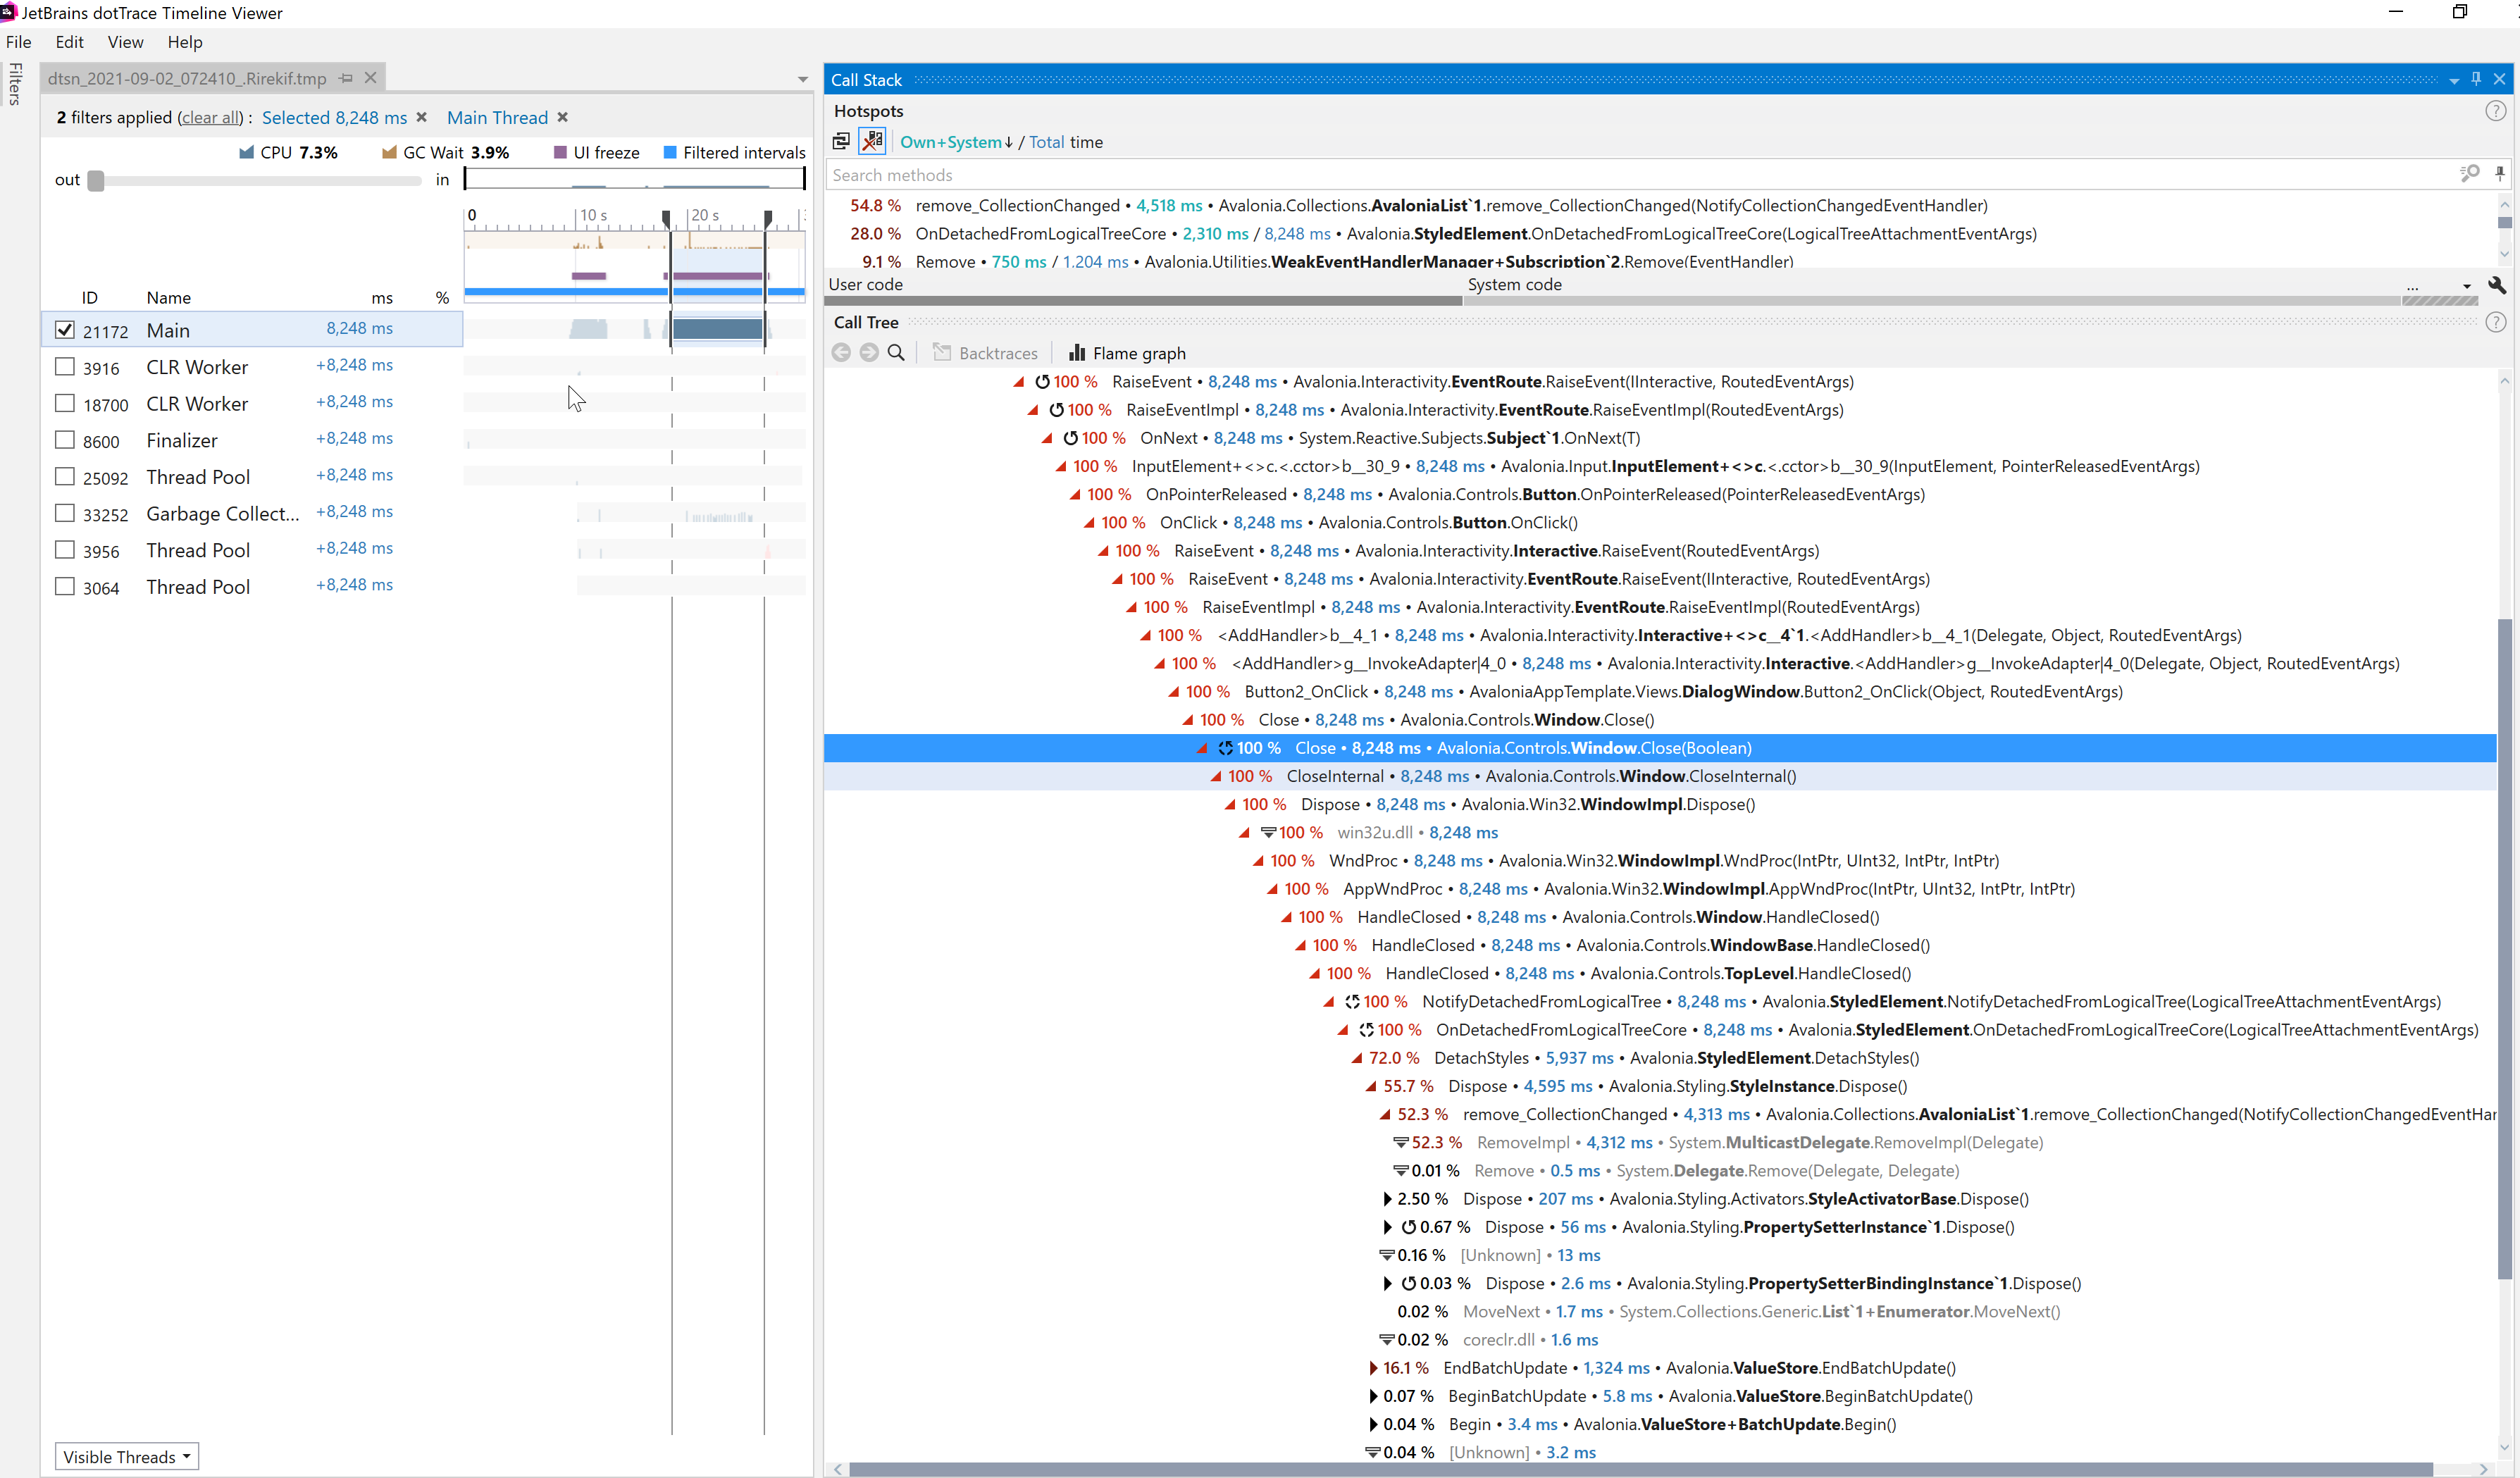
Task: Open the Visible Threads dropdown
Action: tap(127, 1456)
